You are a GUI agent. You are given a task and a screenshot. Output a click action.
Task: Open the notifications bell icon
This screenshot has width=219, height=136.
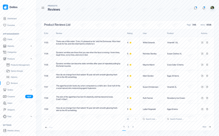pos(204,8)
